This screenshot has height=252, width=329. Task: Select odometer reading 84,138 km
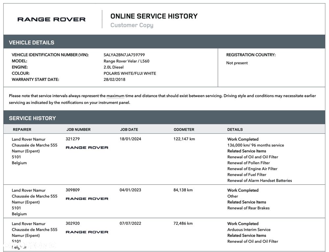click(183, 190)
